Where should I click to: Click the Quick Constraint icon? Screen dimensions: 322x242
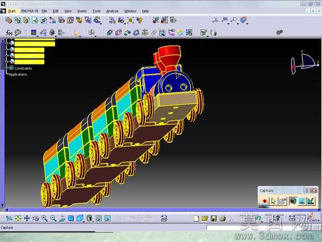(162, 33)
